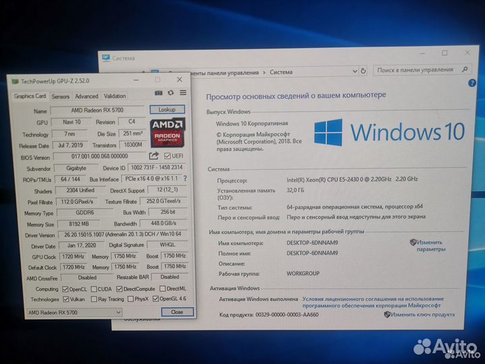Toggle the OpenCL checkbox
Image resolution: width=485 pixels, height=364 pixels.
pyautogui.click(x=65, y=289)
